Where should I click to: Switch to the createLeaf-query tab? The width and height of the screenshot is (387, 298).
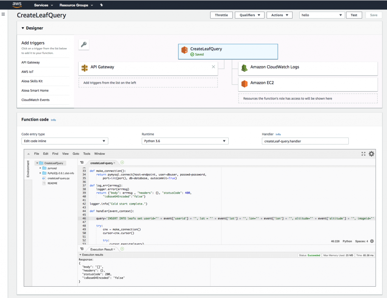point(101,163)
